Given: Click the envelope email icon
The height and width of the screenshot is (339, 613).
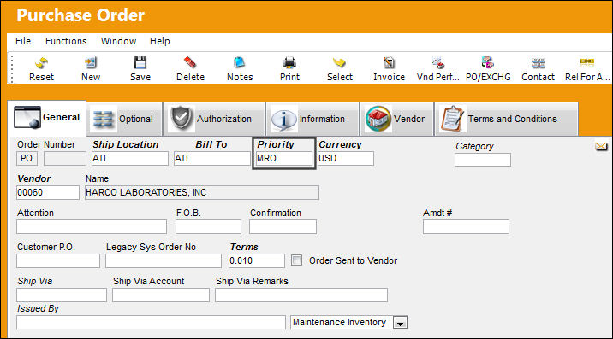Looking at the screenshot, I should (601, 146).
